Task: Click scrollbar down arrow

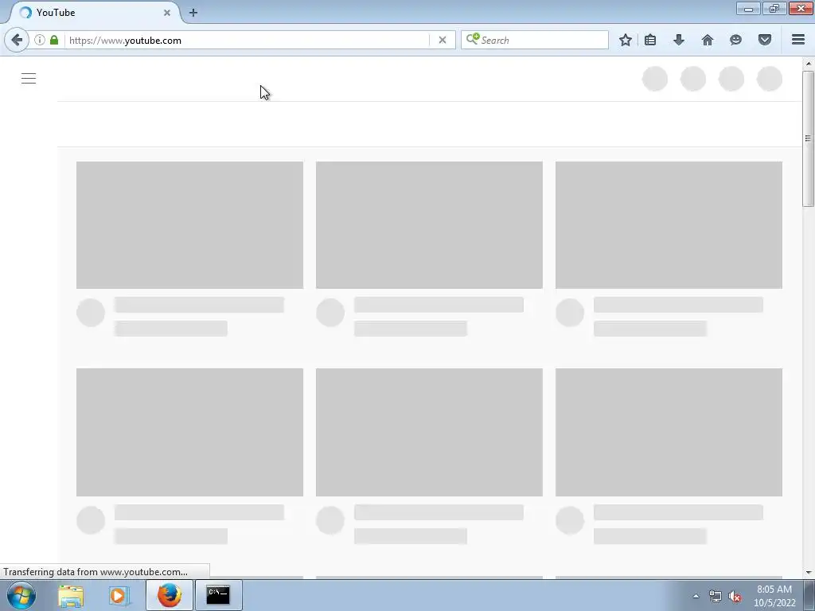Action: tap(808, 573)
